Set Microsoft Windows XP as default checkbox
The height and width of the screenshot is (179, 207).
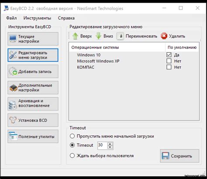pos(169,61)
